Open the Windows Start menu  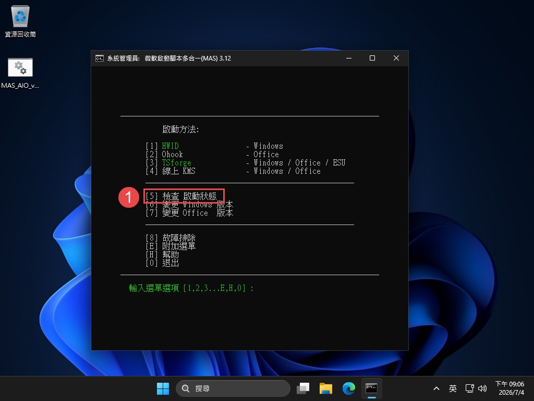click(163, 388)
